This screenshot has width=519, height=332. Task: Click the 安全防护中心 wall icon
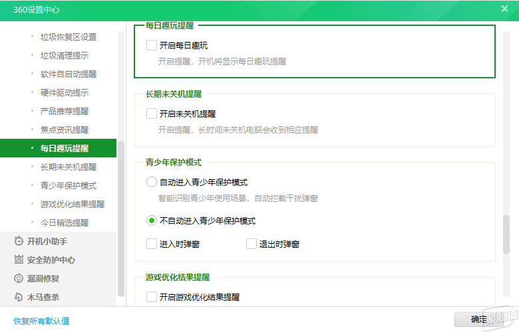coord(19,260)
